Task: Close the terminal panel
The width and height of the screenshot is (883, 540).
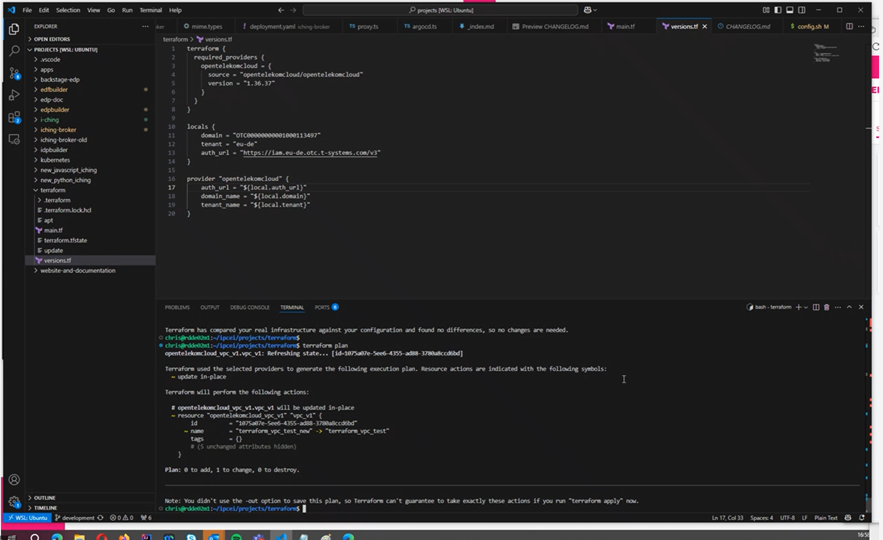Action: click(x=861, y=307)
